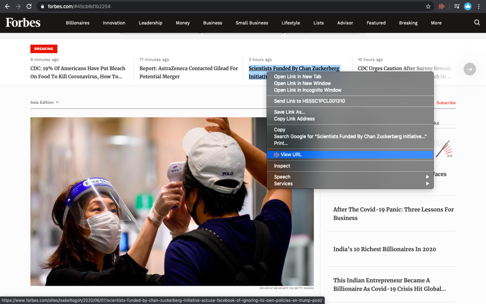Expand the Services submenu

coord(283,184)
